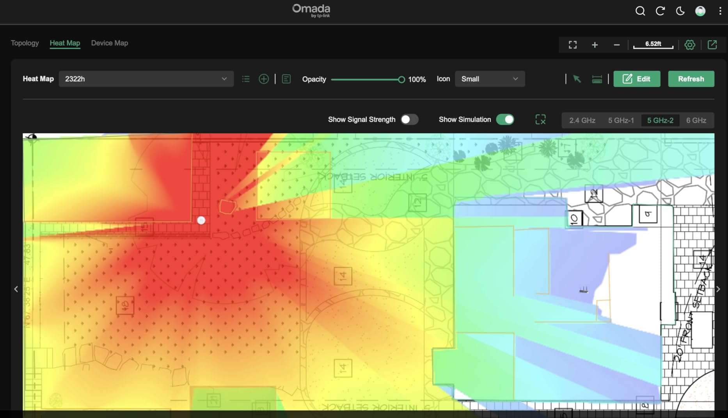This screenshot has width=728, height=418.
Task: Add a new heat map with circled plus
Action: [264, 79]
